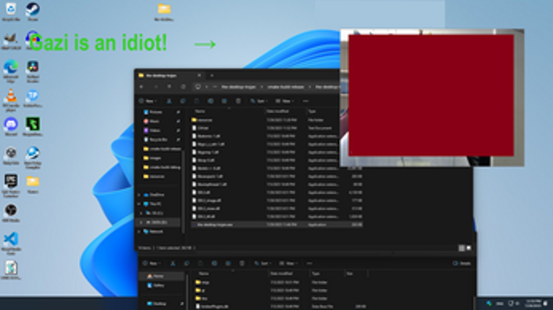Viewport: 553px width, 310px height.
Task: Go up one folder in upper Explorer
Action: (169, 87)
